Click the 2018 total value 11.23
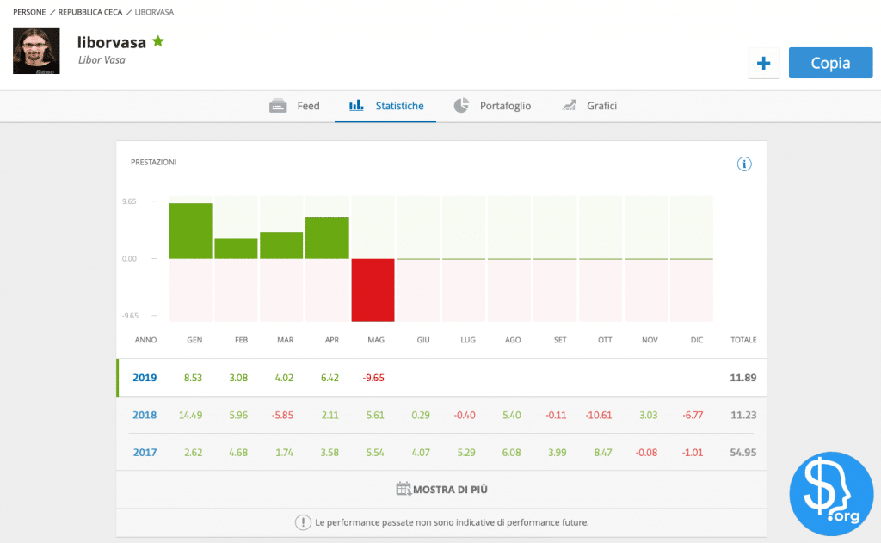Screen dimensions: 881x543 742,415
